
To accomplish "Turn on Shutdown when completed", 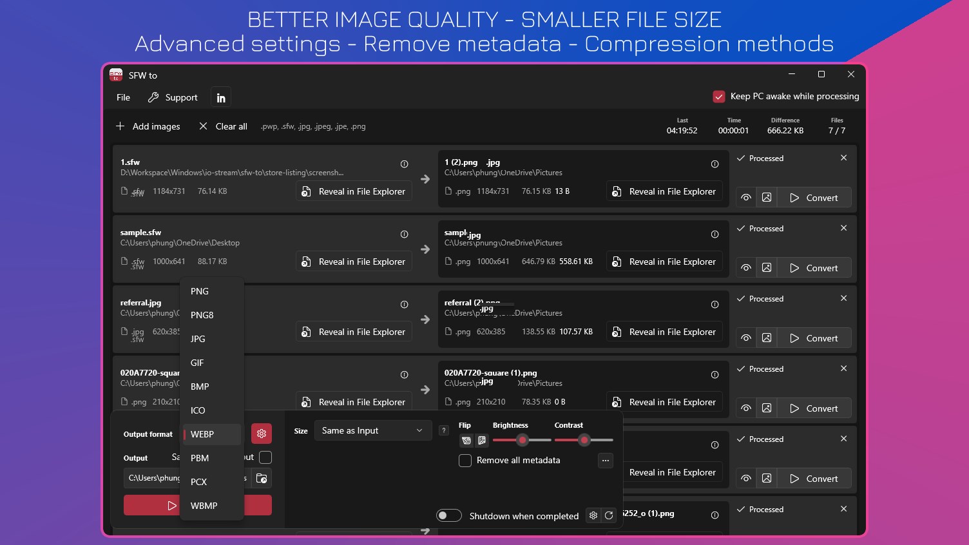I will point(449,515).
